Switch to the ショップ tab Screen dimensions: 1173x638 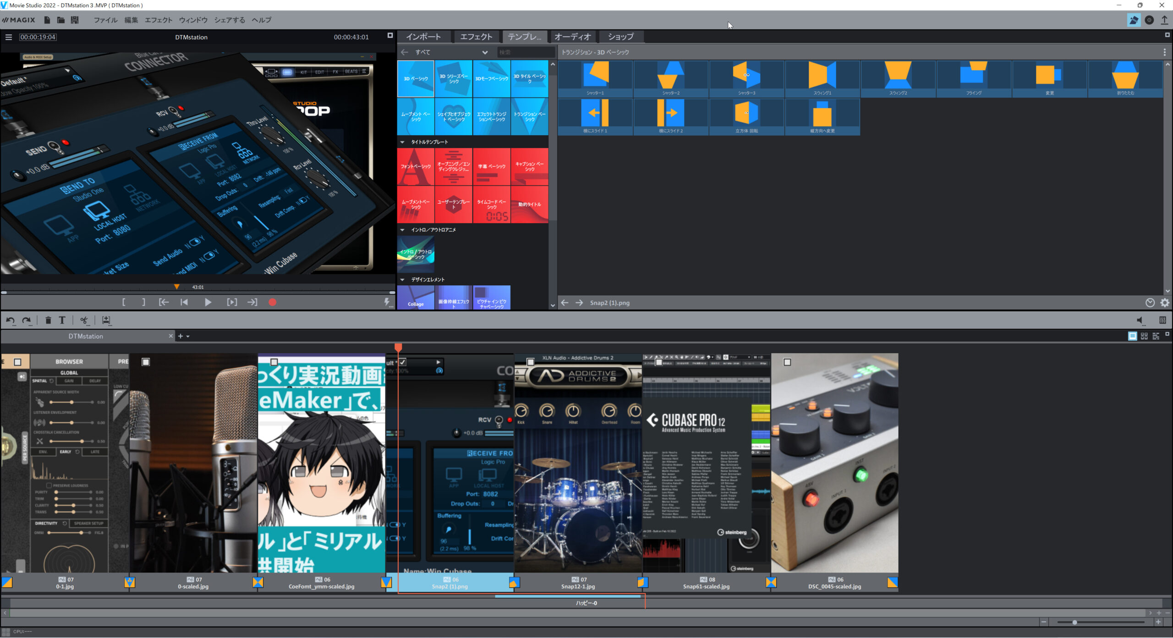pyautogui.click(x=621, y=37)
